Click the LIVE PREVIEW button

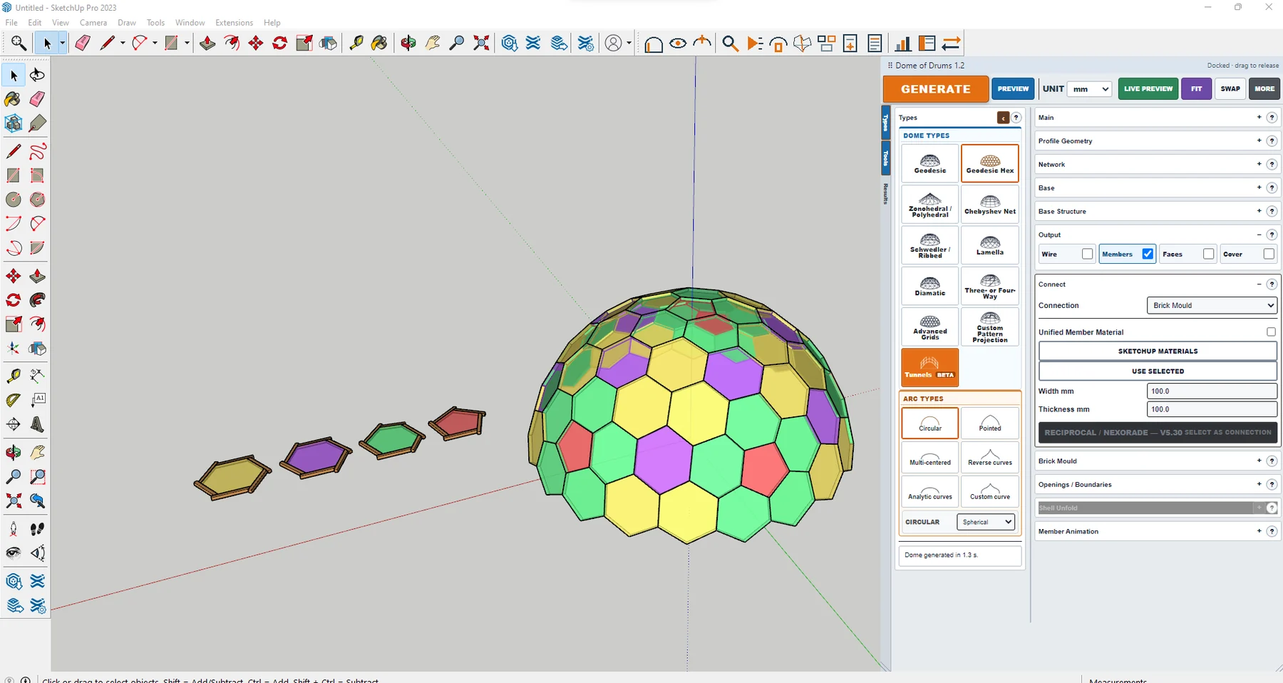[1148, 89]
